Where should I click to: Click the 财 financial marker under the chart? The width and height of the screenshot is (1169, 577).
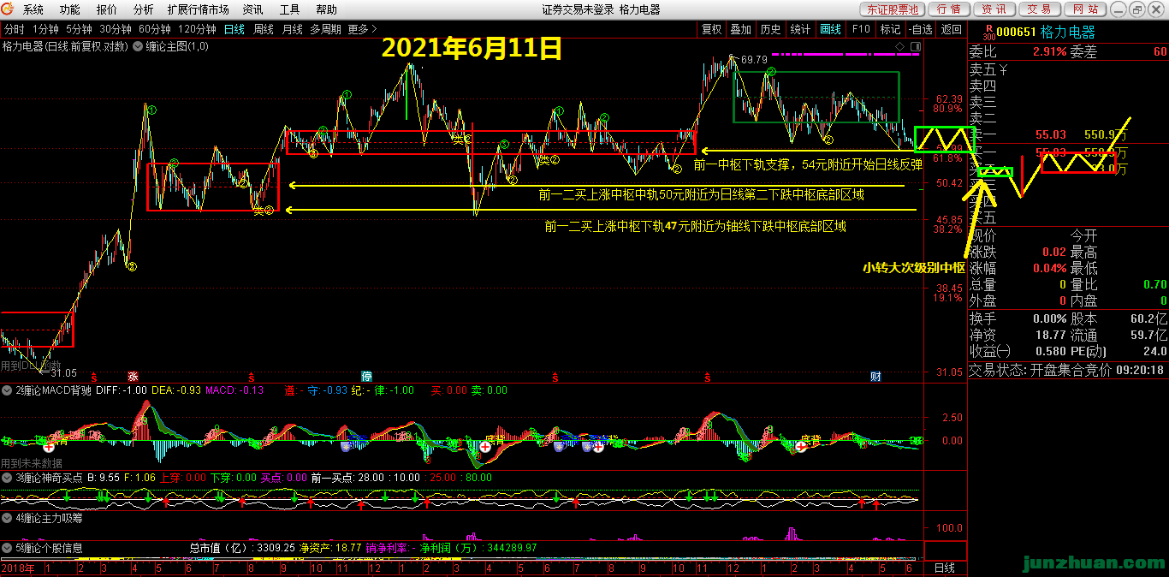pyautogui.click(x=876, y=377)
